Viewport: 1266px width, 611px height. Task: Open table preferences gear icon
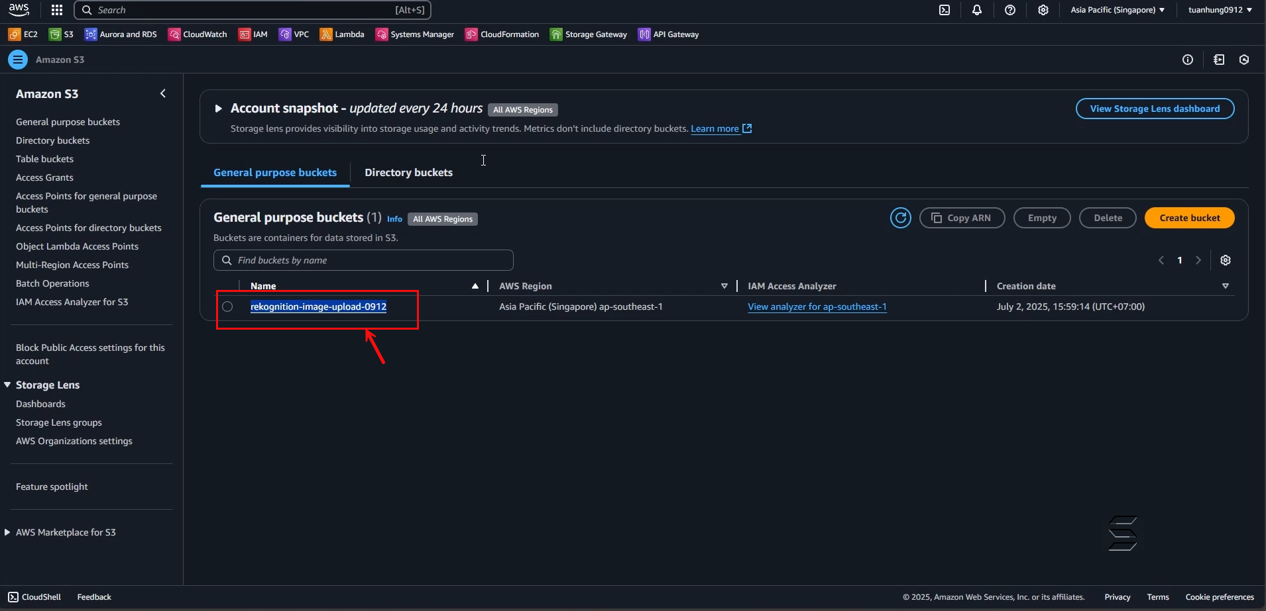(1226, 260)
